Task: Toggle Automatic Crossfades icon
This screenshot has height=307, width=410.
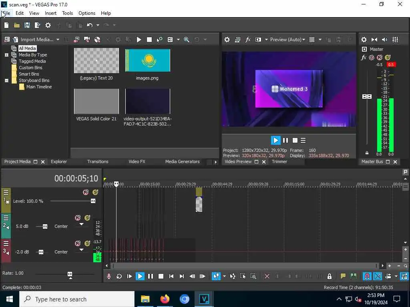Action: pos(378,276)
